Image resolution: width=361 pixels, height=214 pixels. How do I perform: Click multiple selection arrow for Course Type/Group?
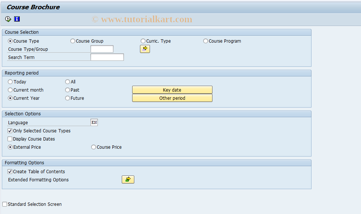click(x=145, y=49)
